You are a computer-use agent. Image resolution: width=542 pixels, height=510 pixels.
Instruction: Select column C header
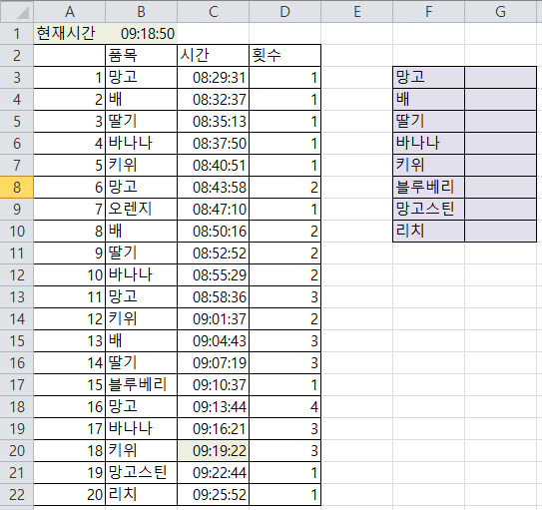[213, 11]
